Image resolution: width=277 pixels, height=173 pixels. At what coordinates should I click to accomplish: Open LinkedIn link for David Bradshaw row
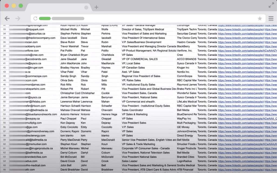point(241,170)
